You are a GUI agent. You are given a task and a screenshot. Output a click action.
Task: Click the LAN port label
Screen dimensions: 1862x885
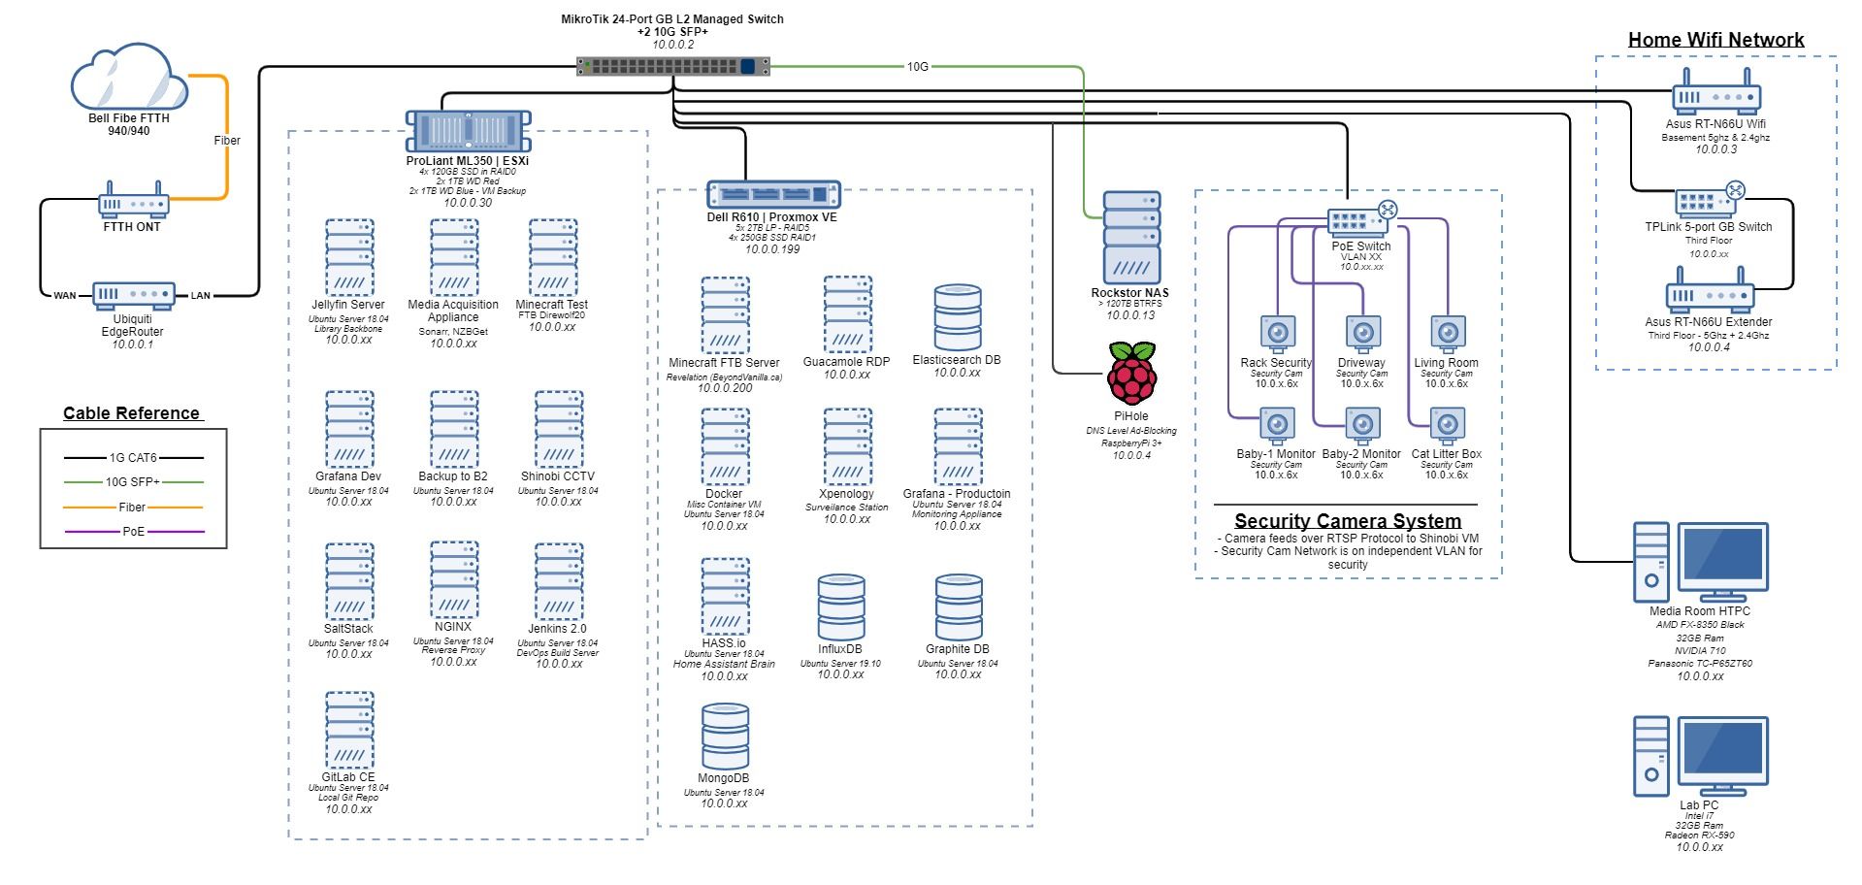click(201, 295)
